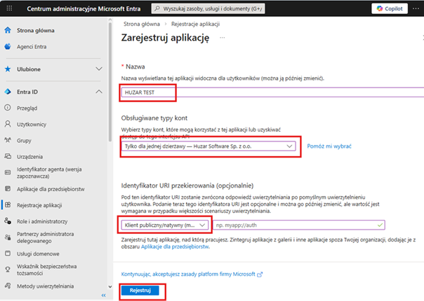
Task: Open the Obsługiwane typy kont dropdown
Action: [x=207, y=146]
